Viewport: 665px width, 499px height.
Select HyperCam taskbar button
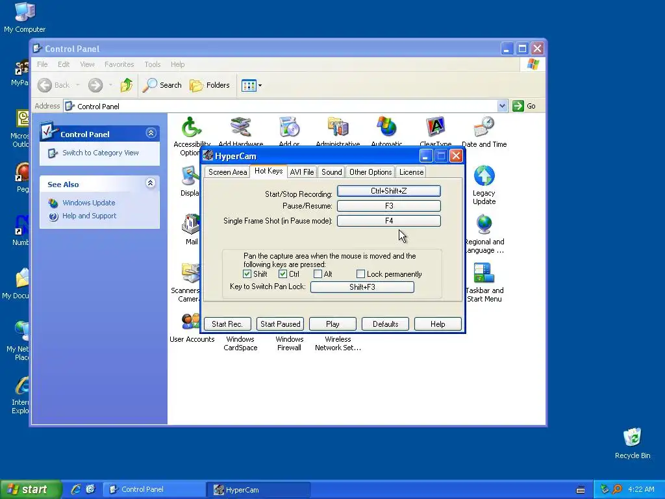click(258, 490)
